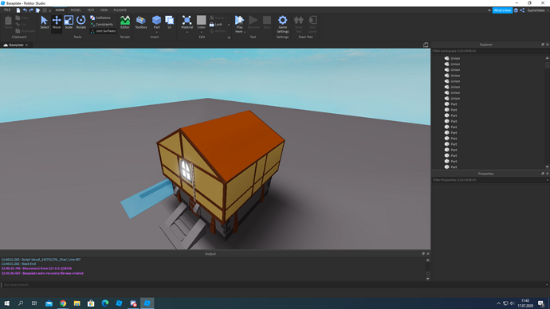Open the Color dropdown arrow
Image resolution: width=550 pixels, height=309 pixels.
coord(202,32)
